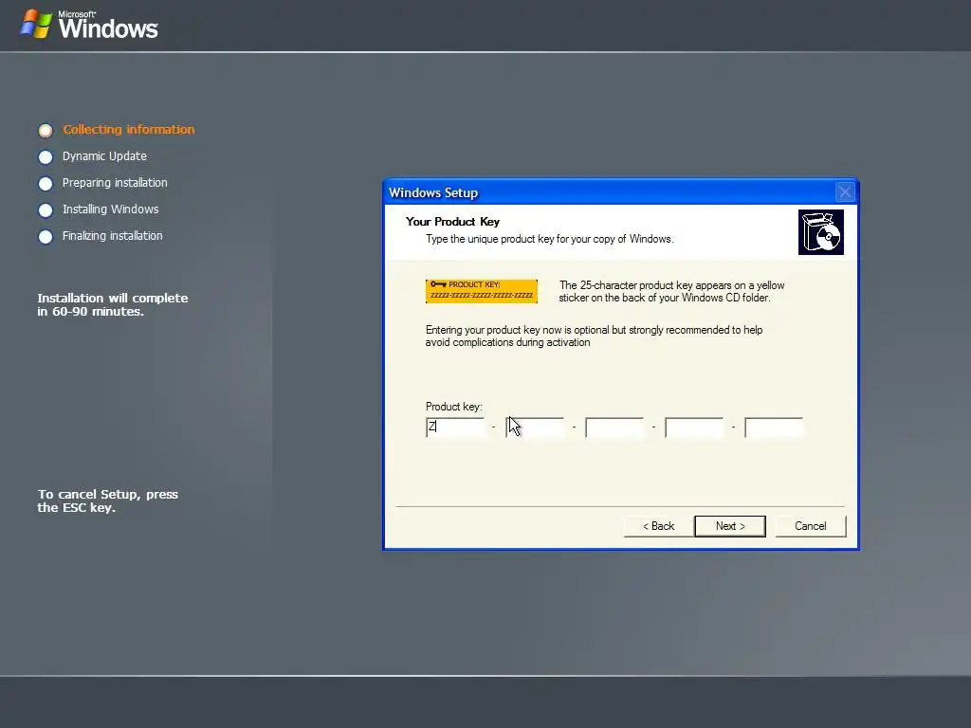Click the Installing Windows step bullet

pos(46,209)
